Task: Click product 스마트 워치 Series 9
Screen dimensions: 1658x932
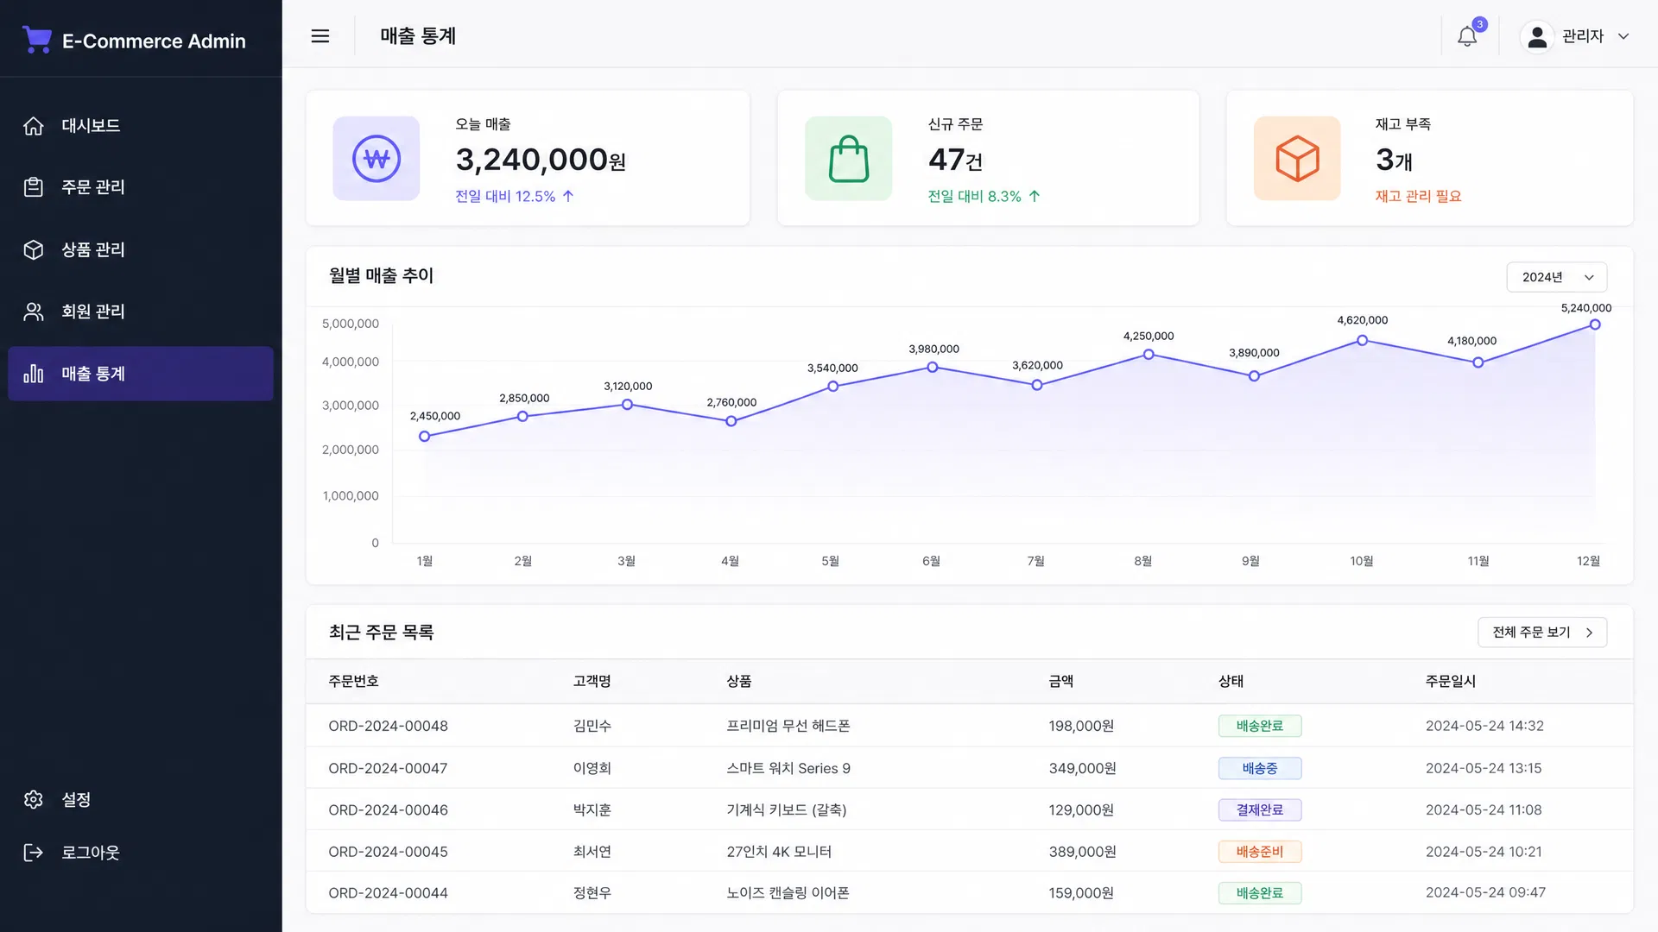Action: point(788,769)
